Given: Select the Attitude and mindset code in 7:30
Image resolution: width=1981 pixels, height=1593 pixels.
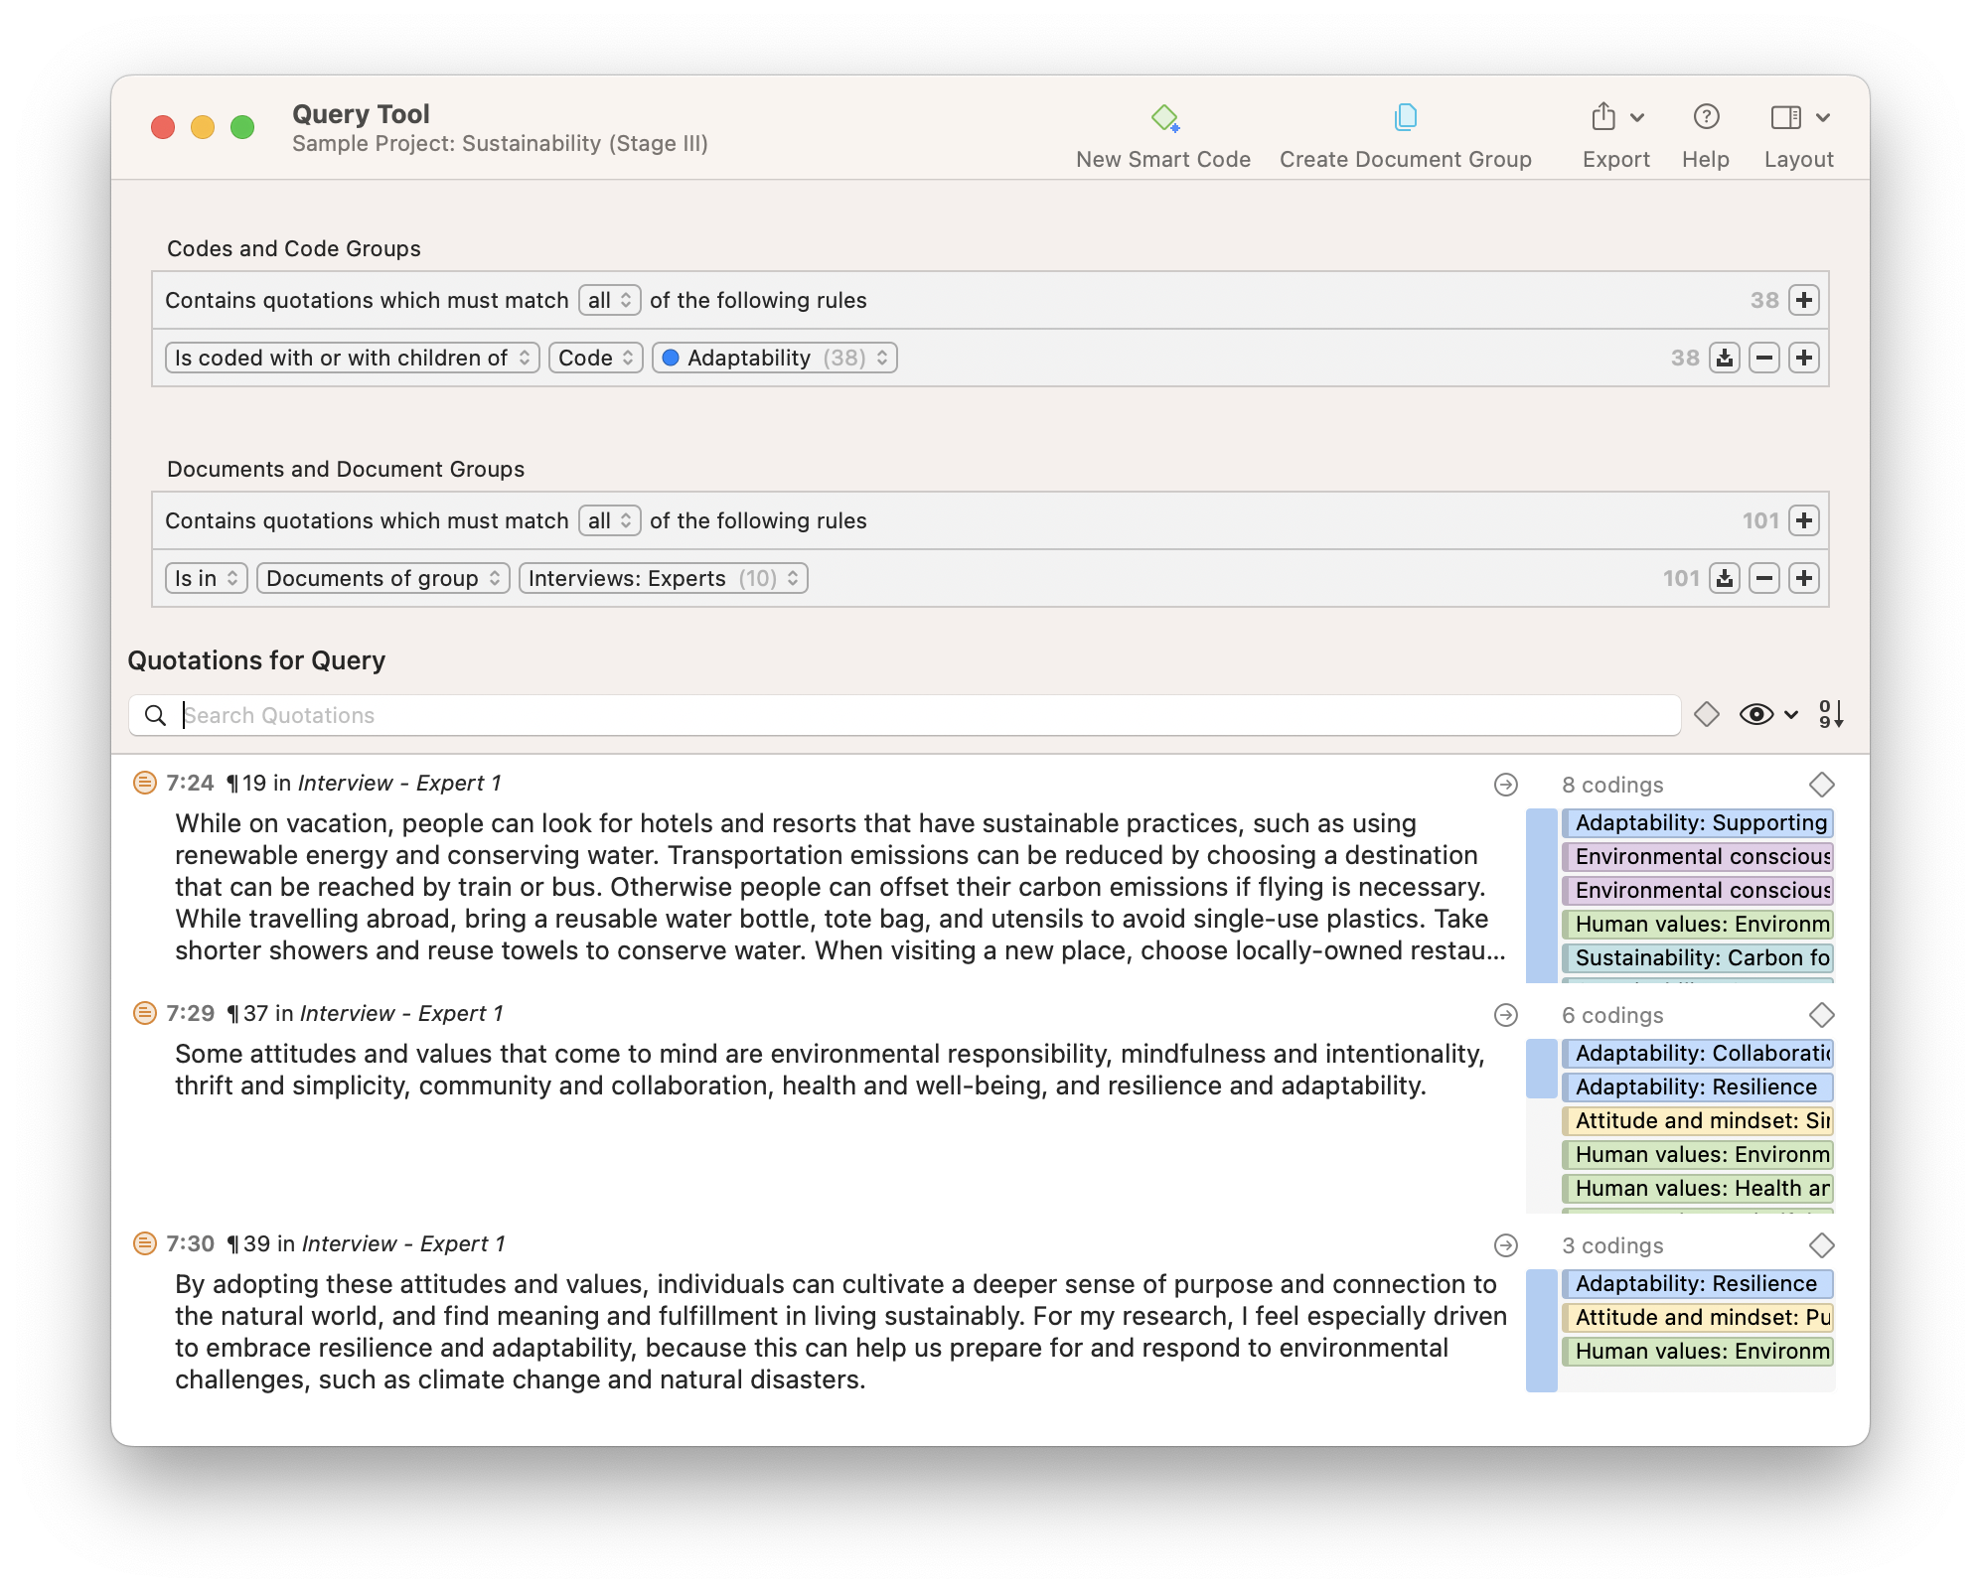Looking at the screenshot, I should (1699, 1318).
